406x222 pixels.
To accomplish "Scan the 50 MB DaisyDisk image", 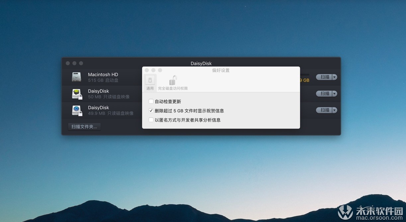I will click(324, 94).
